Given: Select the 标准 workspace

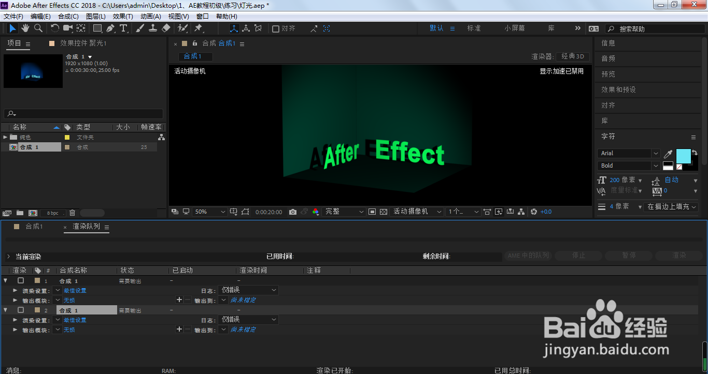Looking at the screenshot, I should [x=474, y=28].
